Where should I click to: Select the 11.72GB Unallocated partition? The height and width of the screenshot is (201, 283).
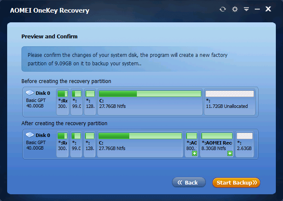pyautogui.click(x=230, y=102)
